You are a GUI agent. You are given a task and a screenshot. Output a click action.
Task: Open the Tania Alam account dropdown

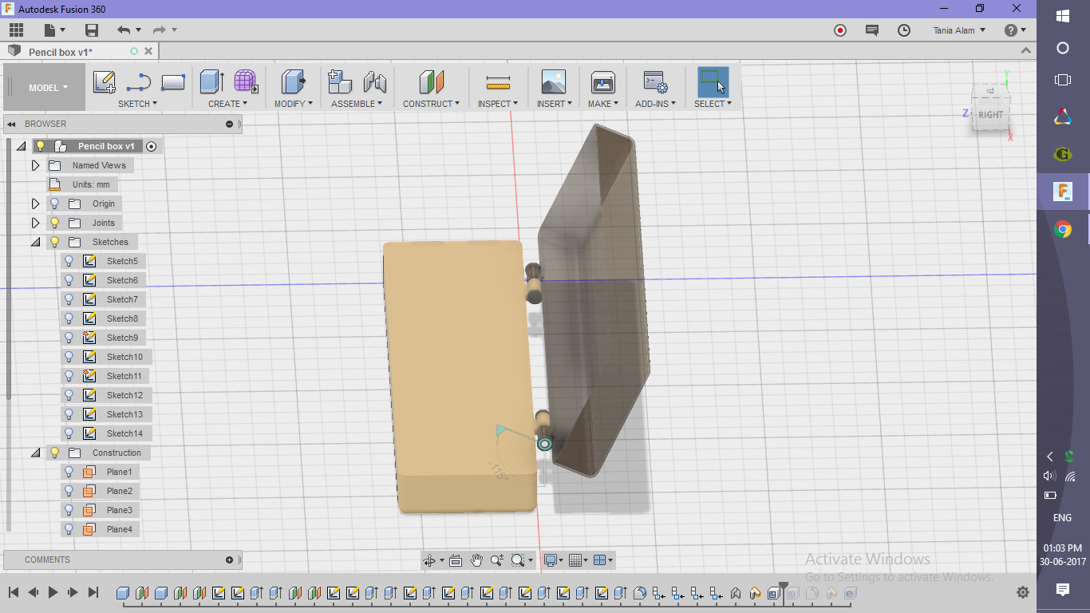pyautogui.click(x=959, y=30)
